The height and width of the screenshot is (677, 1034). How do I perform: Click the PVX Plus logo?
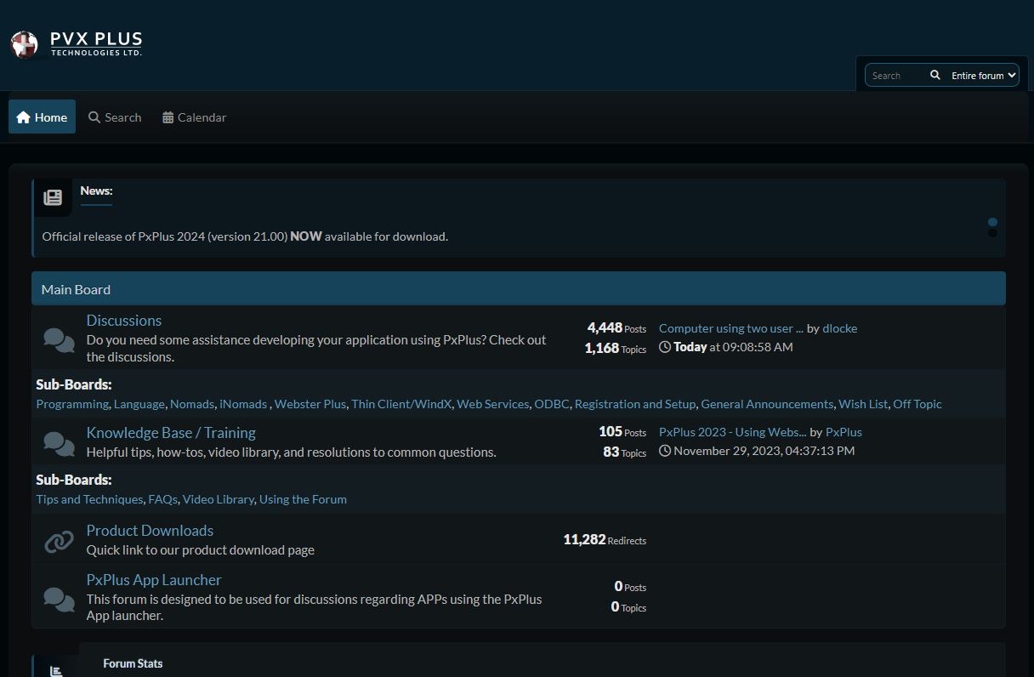click(x=76, y=43)
